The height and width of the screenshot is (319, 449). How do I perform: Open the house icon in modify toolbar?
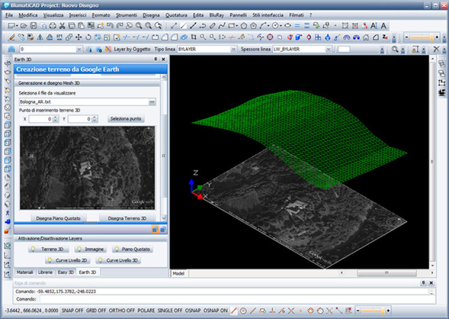pos(366,37)
